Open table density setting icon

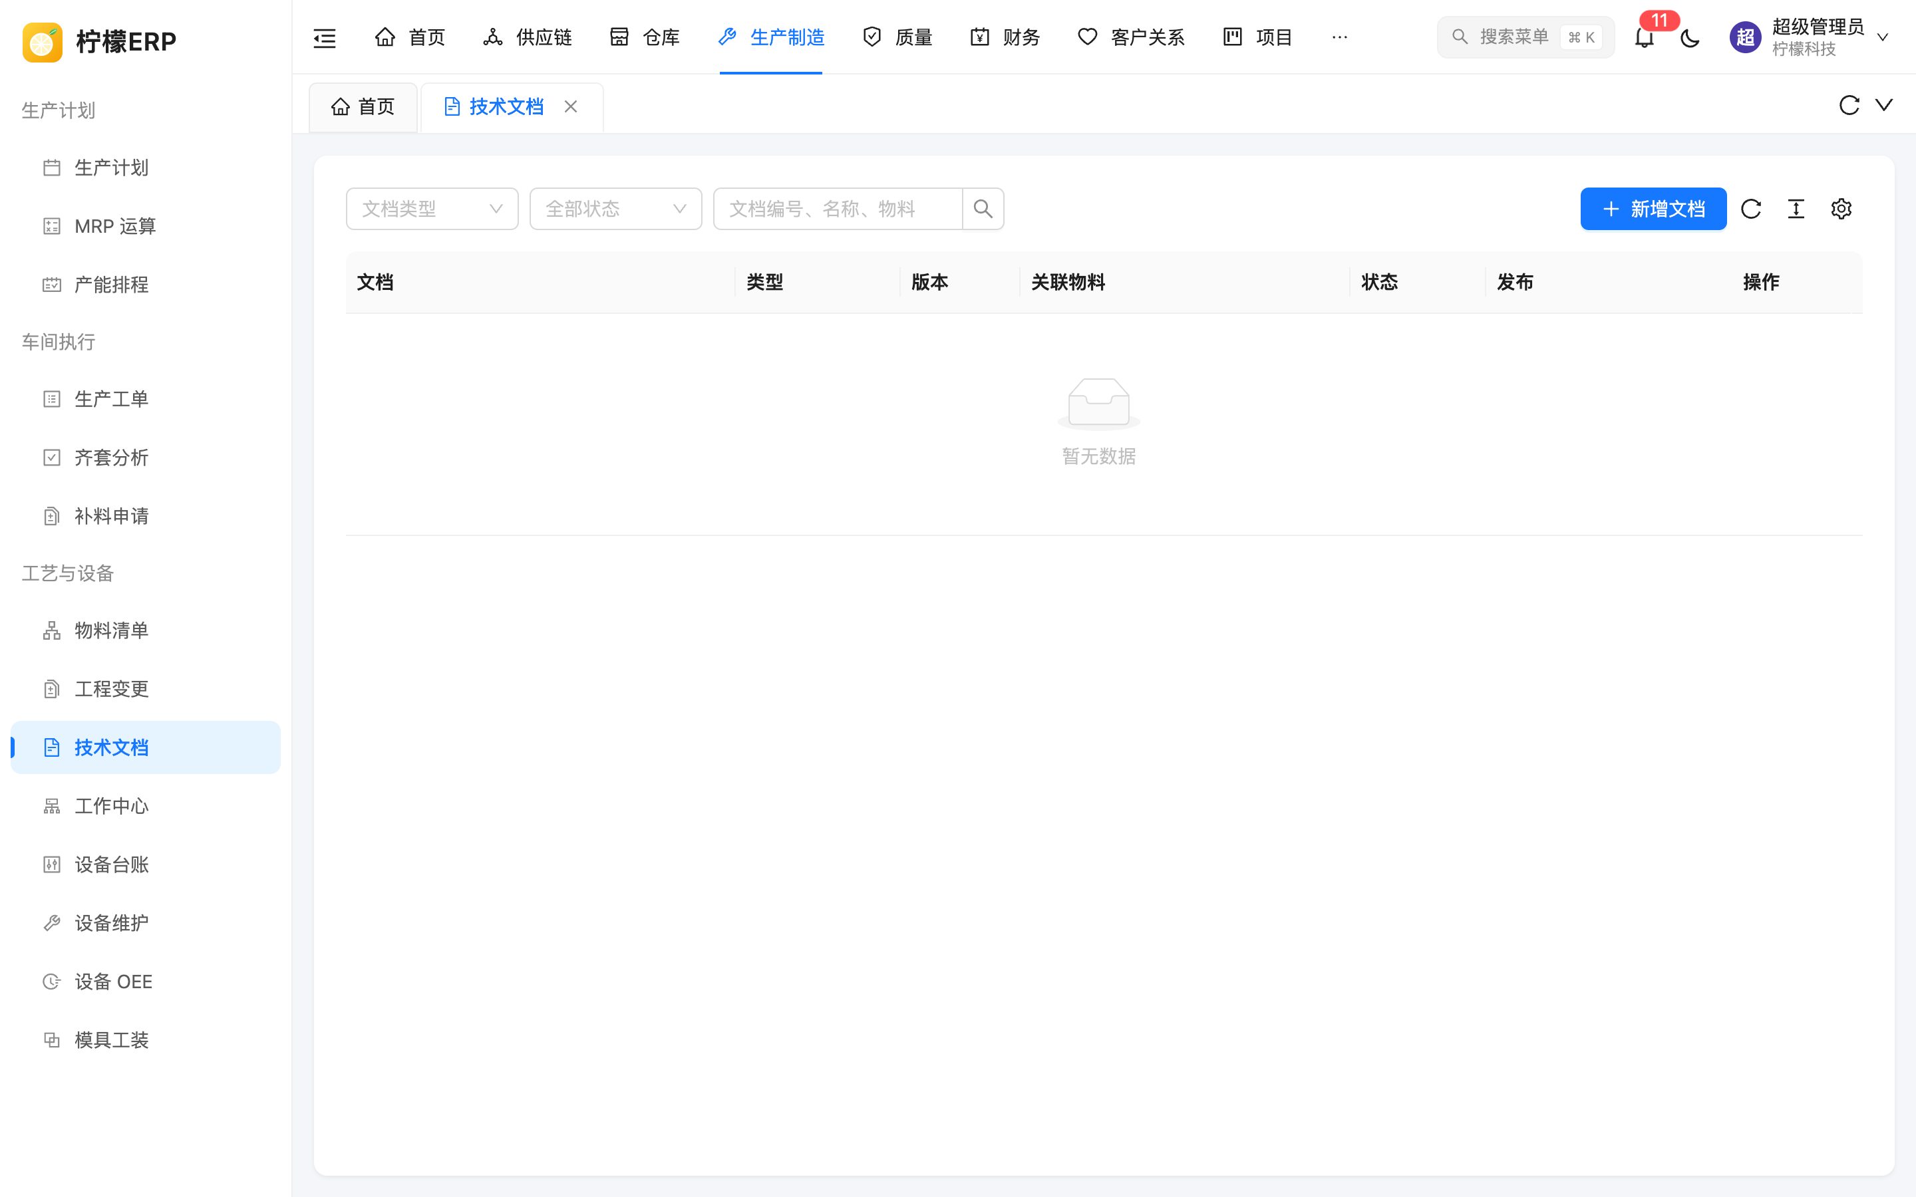[x=1796, y=209]
